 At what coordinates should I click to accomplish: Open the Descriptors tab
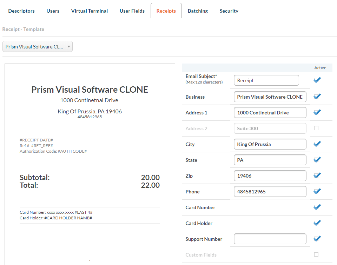(x=21, y=11)
